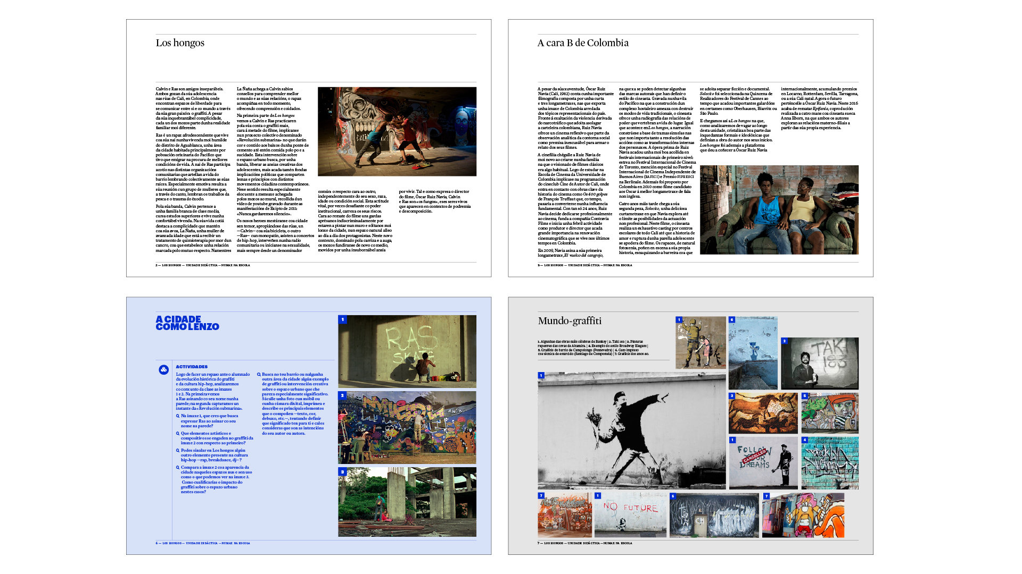Click magnifier icon beside 'Busca no teu barrio'
Image resolution: width=1022 pixels, height=574 pixels.
click(259, 375)
